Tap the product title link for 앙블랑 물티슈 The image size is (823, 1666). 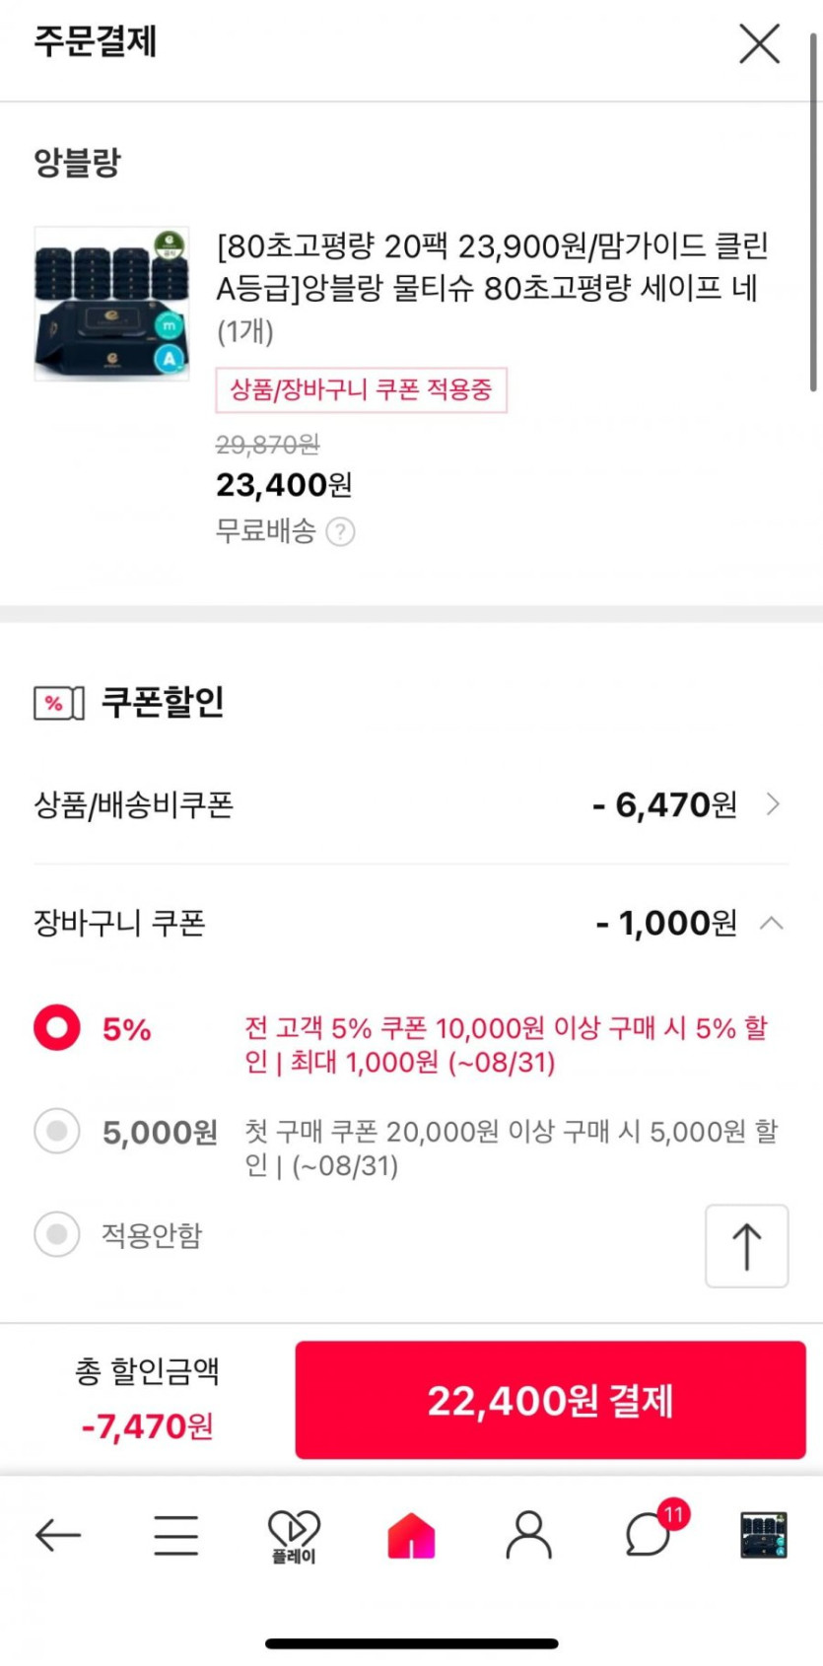492,267
